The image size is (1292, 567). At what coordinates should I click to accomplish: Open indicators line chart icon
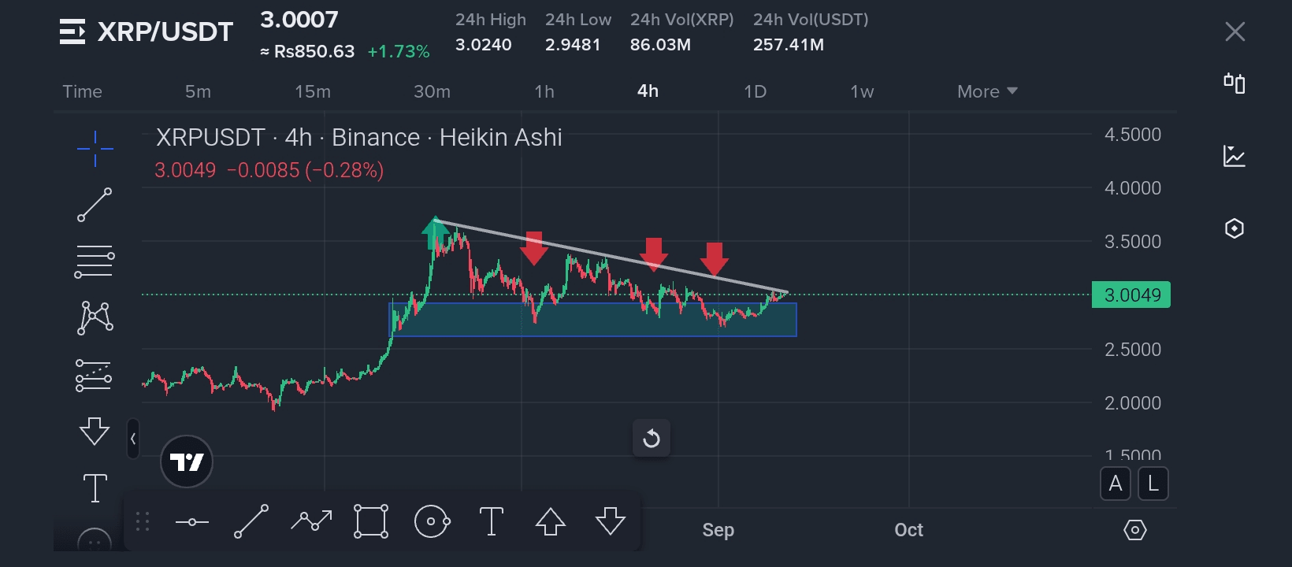(1234, 155)
